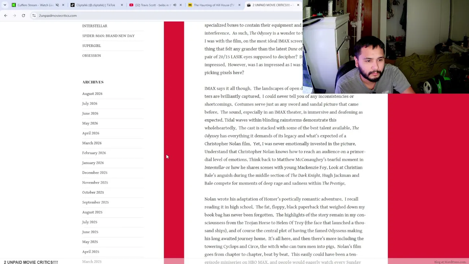
Task: Go forward to the next page
Action: (x=14, y=15)
